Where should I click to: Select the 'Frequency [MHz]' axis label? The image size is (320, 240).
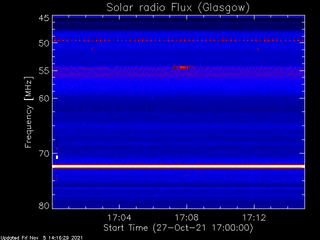pos(28,112)
